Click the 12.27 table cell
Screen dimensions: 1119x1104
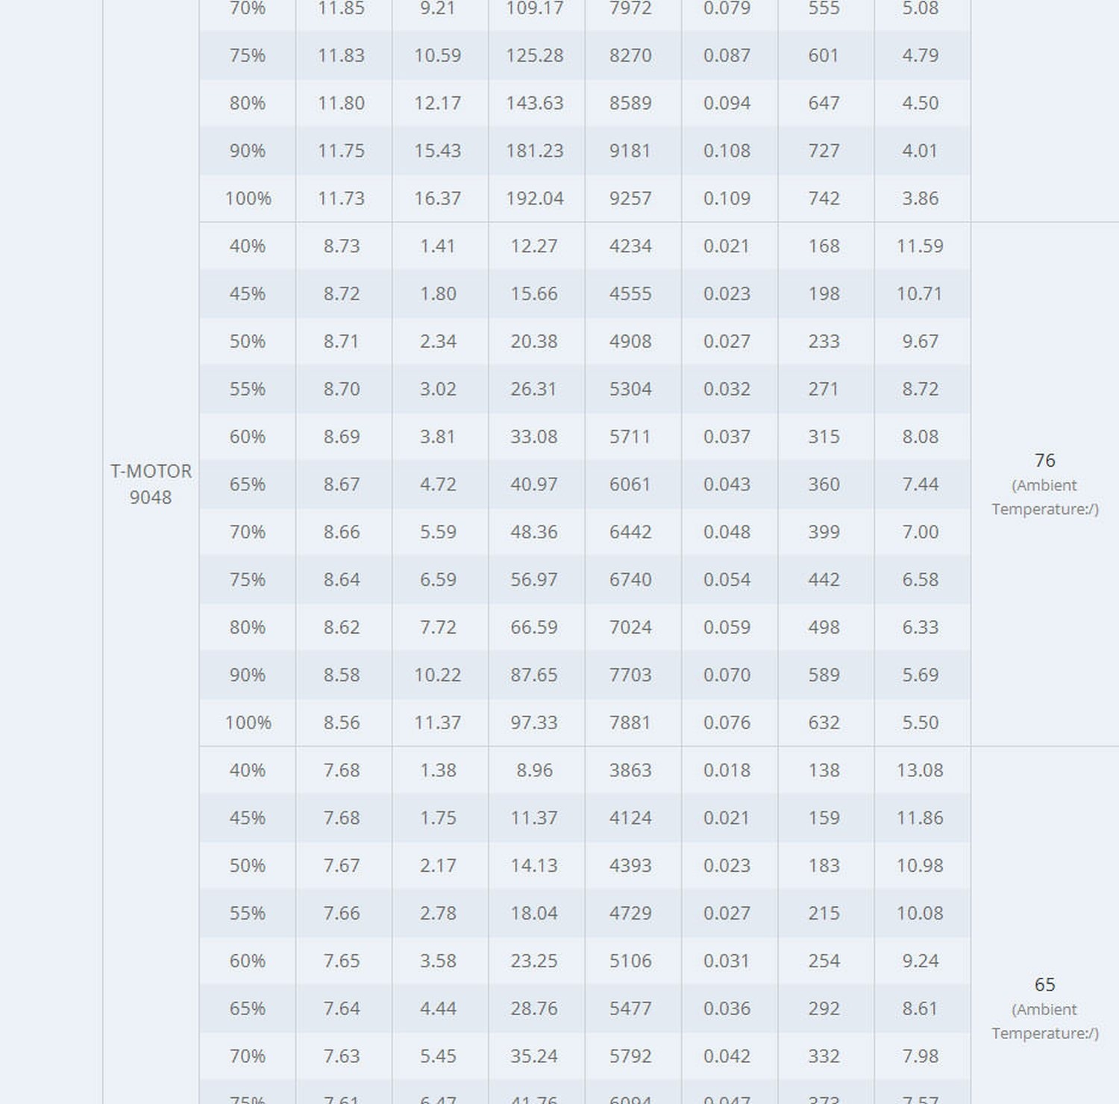(x=534, y=246)
